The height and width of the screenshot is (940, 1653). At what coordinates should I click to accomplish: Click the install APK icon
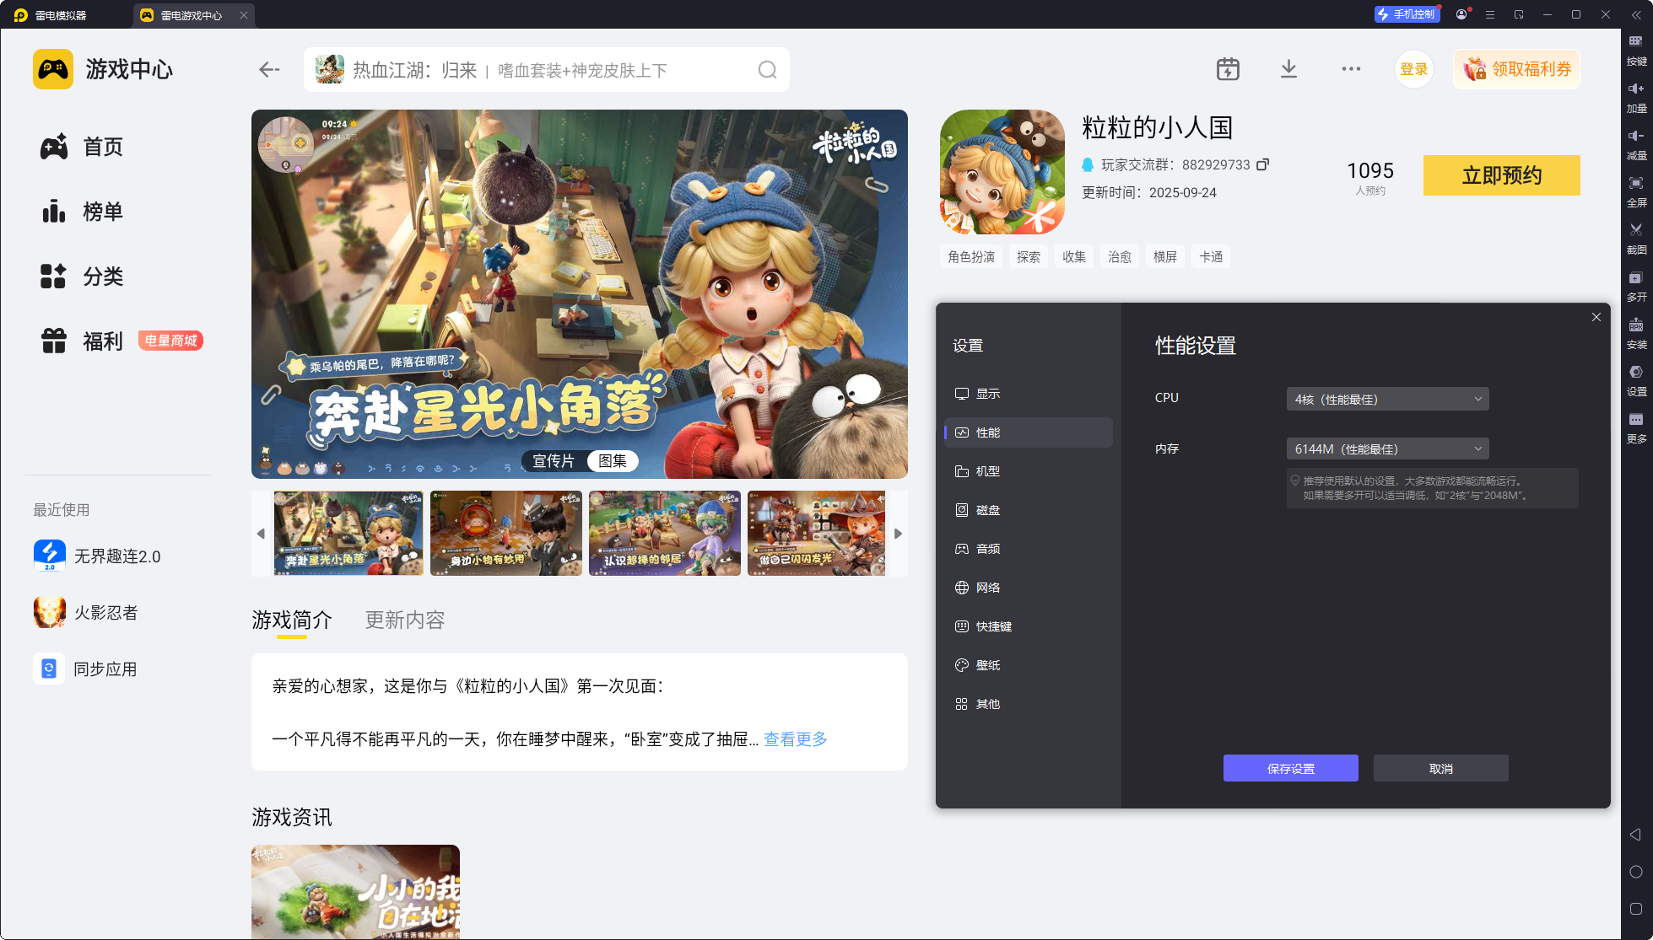point(1636,325)
